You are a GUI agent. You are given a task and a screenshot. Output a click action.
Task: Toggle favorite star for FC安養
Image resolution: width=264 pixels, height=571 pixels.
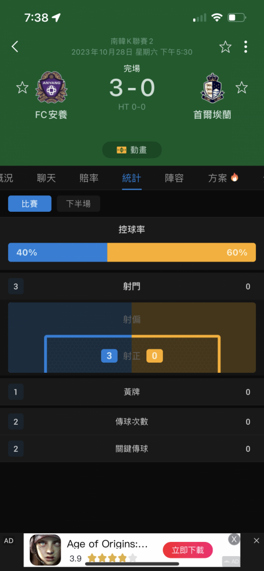(x=22, y=87)
